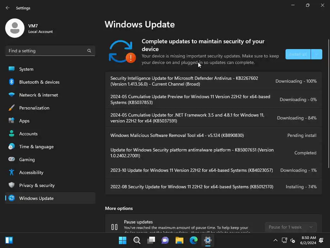
Task: Launch Chat app from taskbar
Action: click(165, 240)
